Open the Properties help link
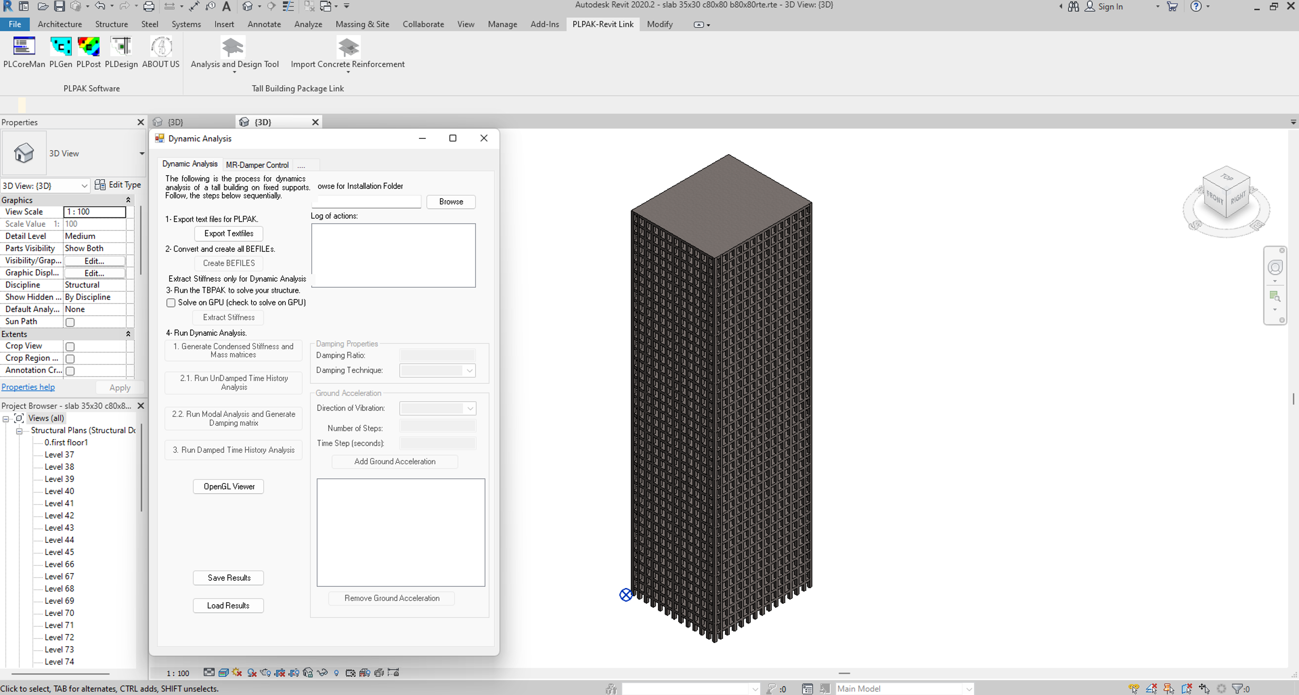Viewport: 1299px width, 695px height. click(28, 387)
